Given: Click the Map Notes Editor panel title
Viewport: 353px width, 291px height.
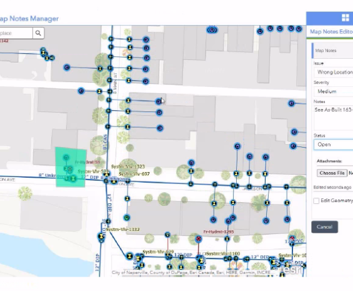Looking at the screenshot, I should (x=331, y=31).
